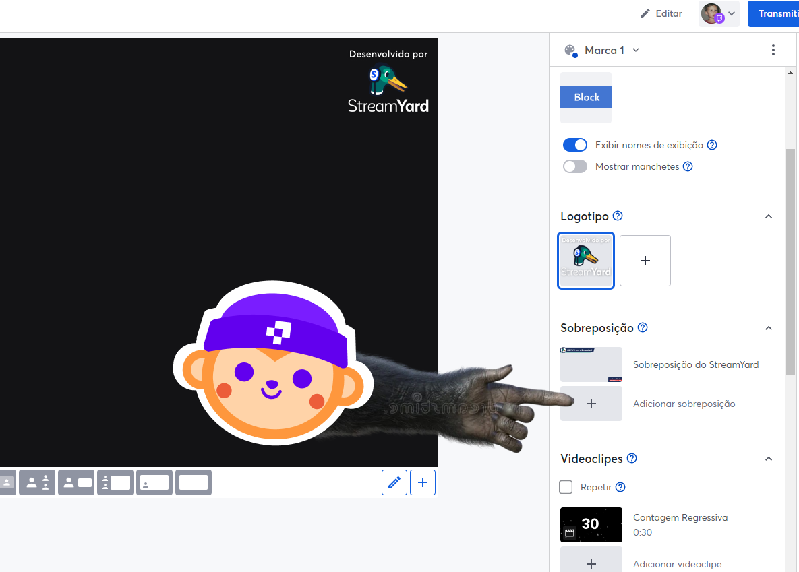The image size is (799, 572).
Task: Select the StreamYard logo thumbnail
Action: 586,261
